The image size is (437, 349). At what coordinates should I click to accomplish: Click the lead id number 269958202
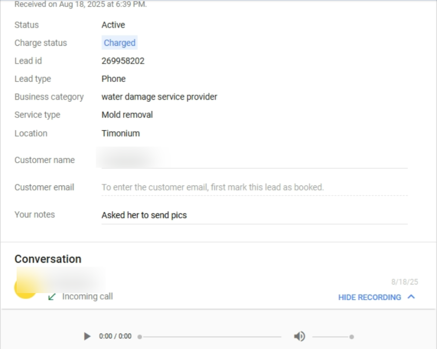123,61
